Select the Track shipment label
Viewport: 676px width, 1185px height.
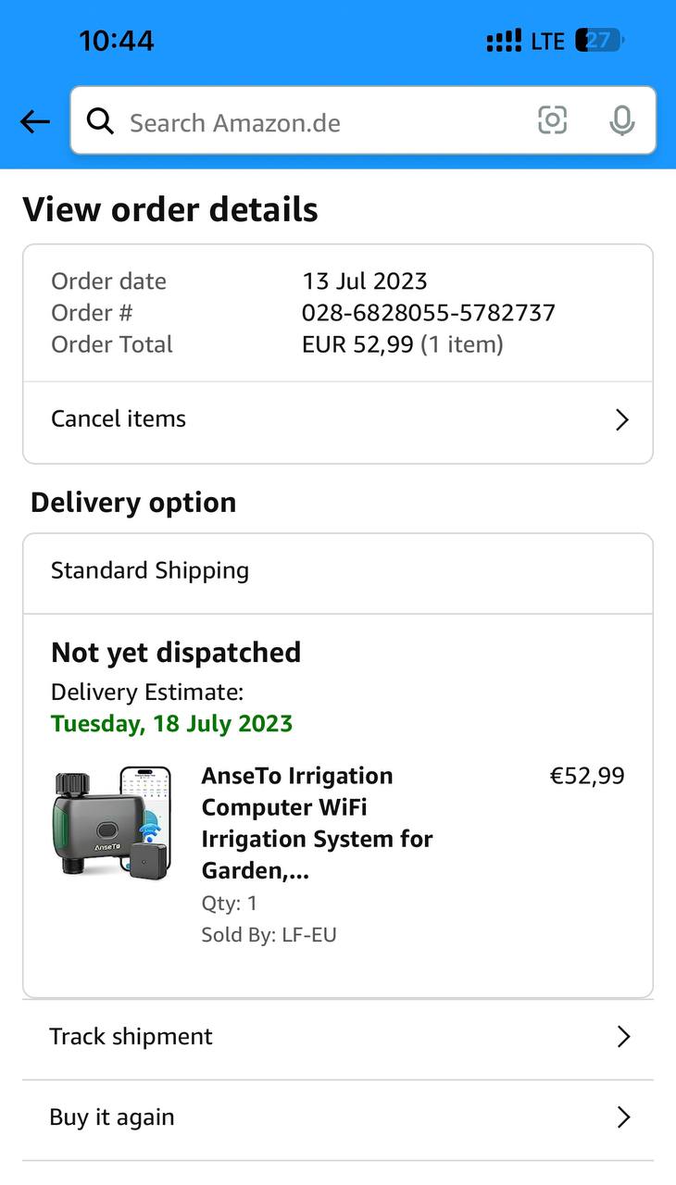(x=131, y=1036)
